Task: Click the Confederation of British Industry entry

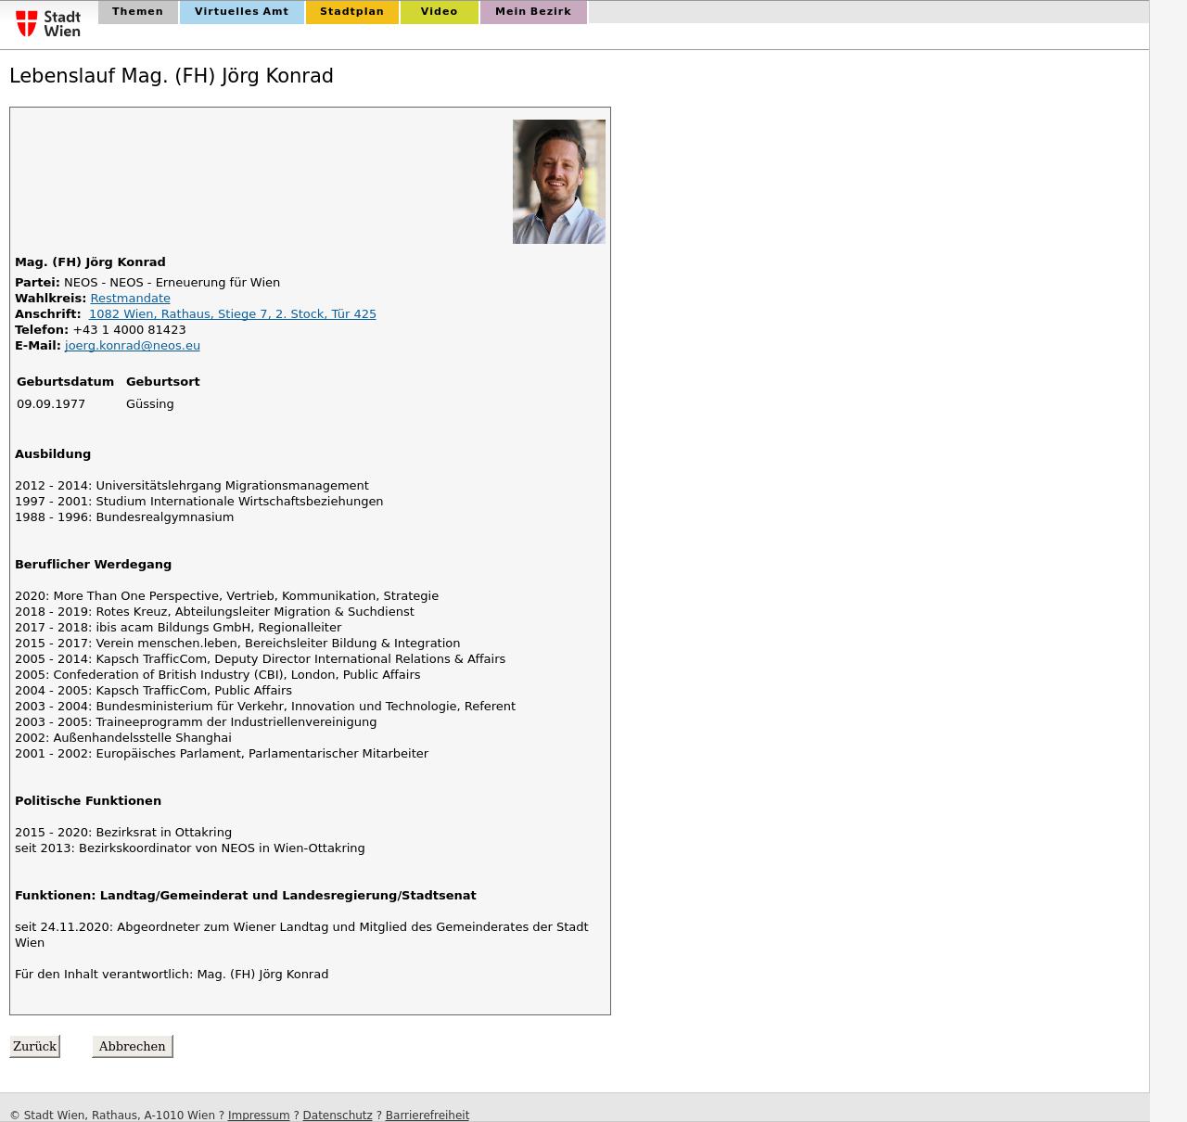Action: click(218, 674)
